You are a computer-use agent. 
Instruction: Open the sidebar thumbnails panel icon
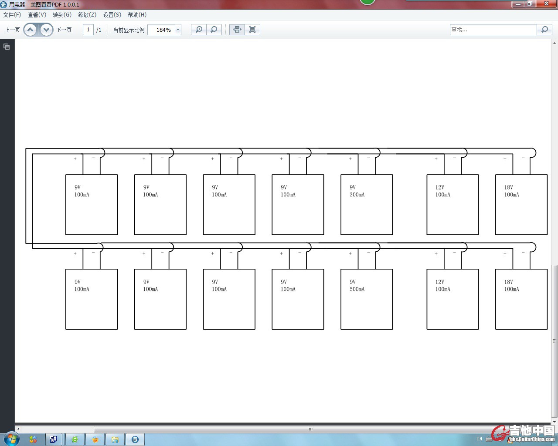(x=7, y=47)
